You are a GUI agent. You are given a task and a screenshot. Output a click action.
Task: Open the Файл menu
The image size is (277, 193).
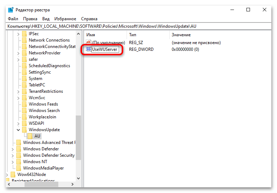pos(13,19)
